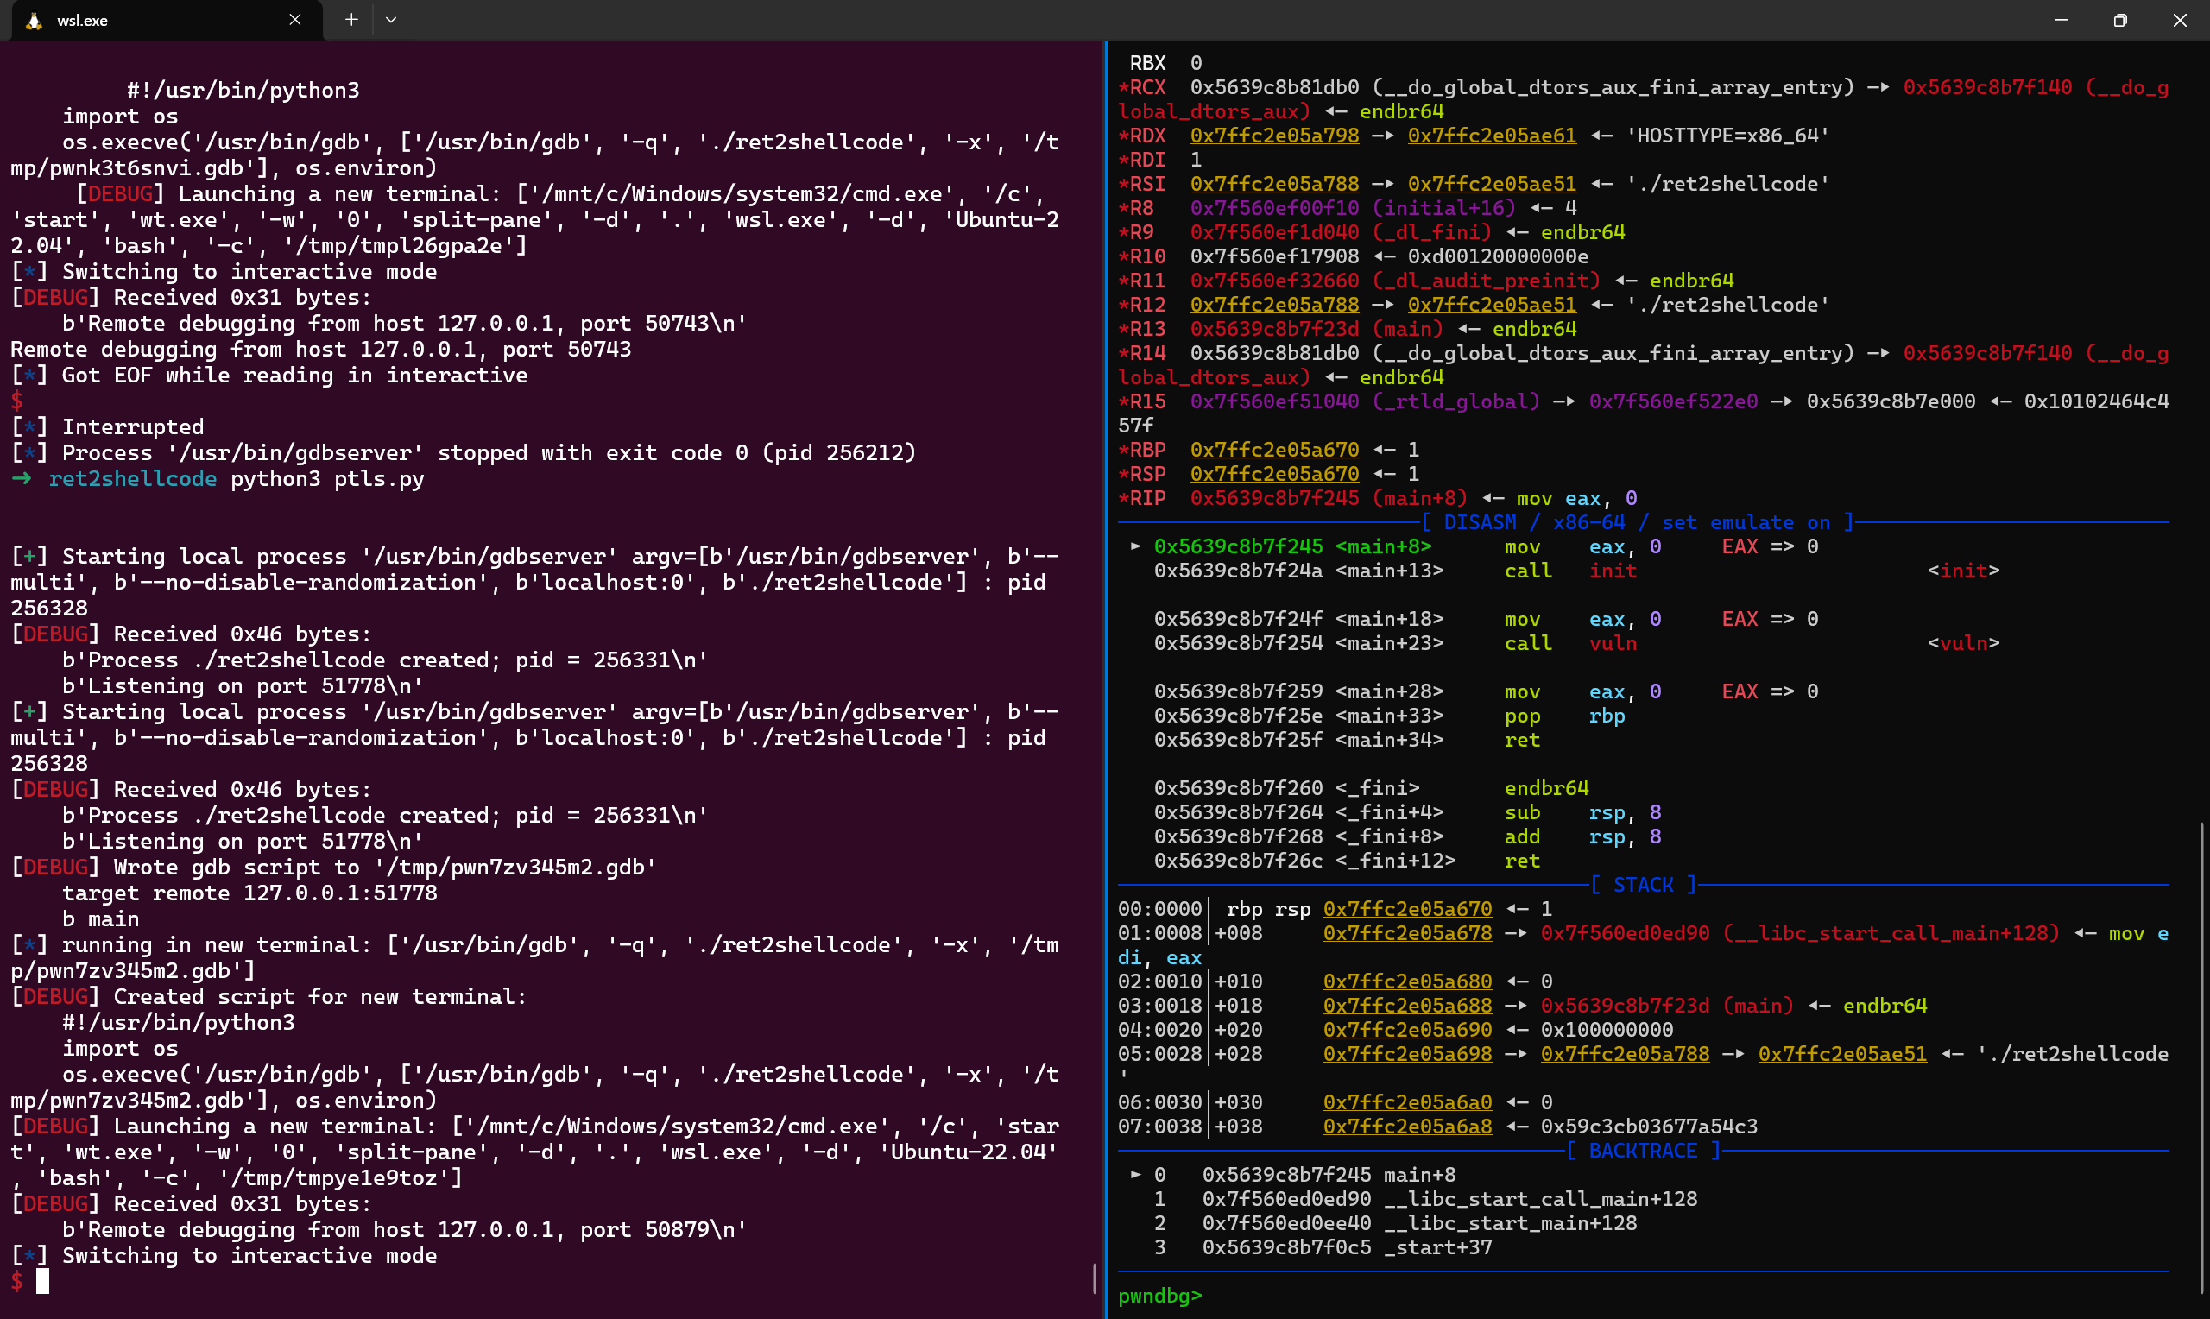Click the Linux penguin tab icon
2210x1319 pixels.
point(34,21)
